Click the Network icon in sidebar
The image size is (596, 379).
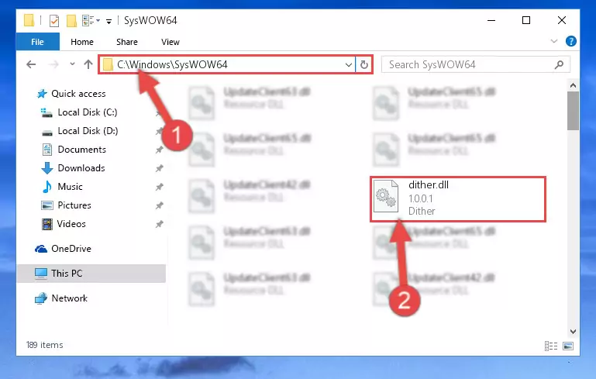40,298
